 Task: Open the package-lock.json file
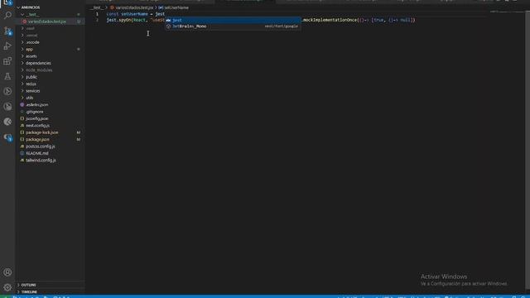click(42, 132)
